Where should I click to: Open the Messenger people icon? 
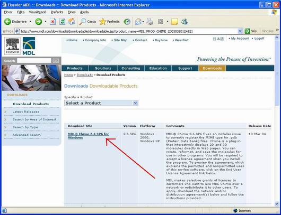(185, 22)
